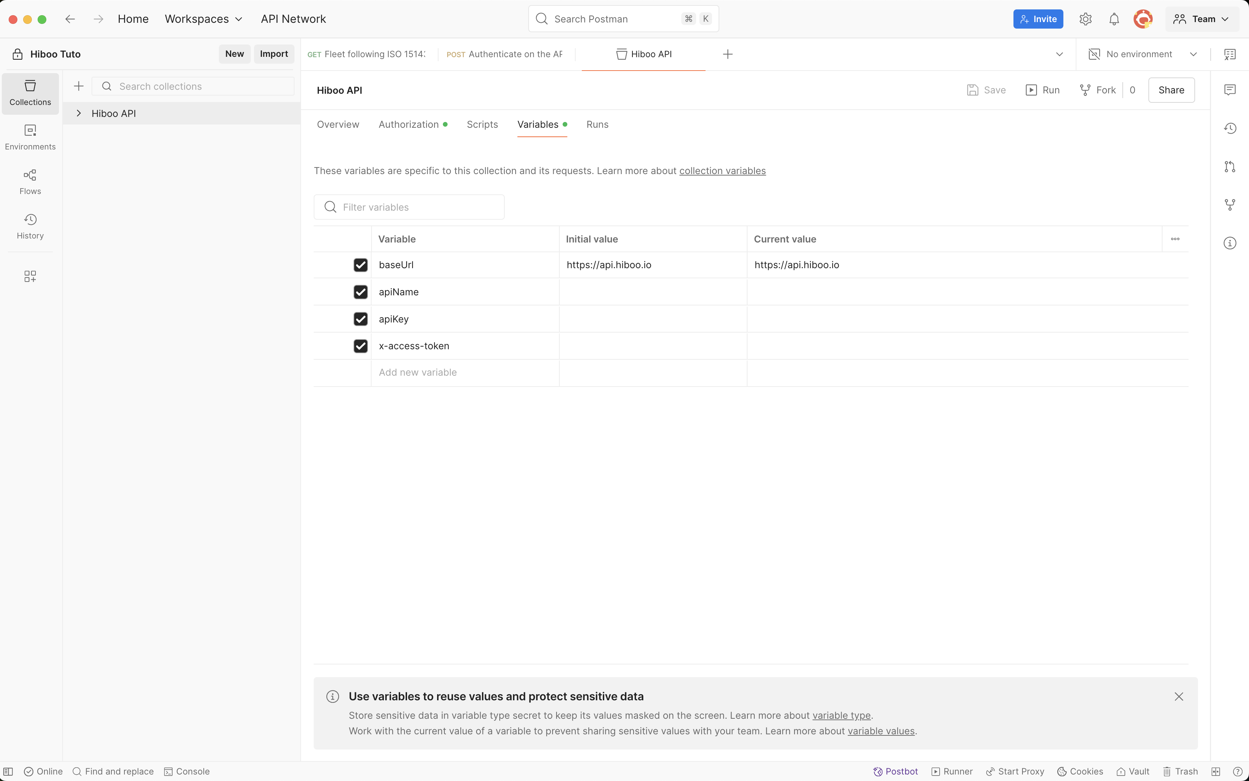The width and height of the screenshot is (1249, 781).
Task: Switch to the Runs tab
Action: click(597, 124)
